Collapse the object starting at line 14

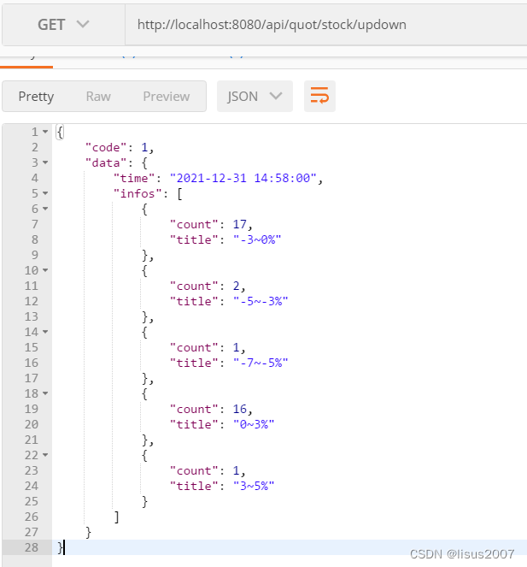coord(45,332)
